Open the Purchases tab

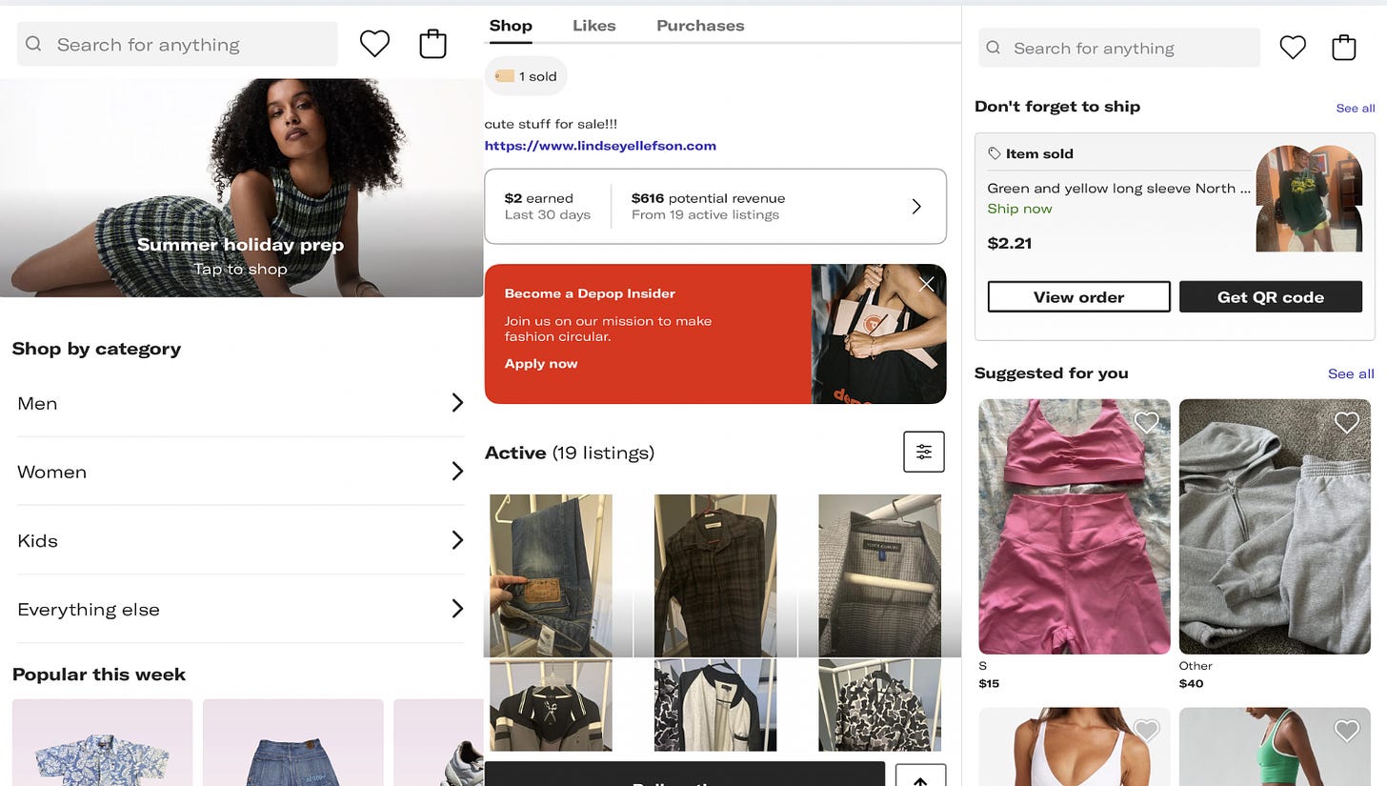(x=700, y=25)
